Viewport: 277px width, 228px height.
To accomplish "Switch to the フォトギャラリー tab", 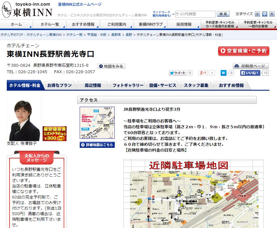I will (x=128, y=85).
